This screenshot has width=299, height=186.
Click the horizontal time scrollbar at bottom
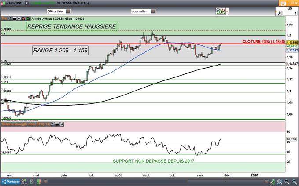225,182
